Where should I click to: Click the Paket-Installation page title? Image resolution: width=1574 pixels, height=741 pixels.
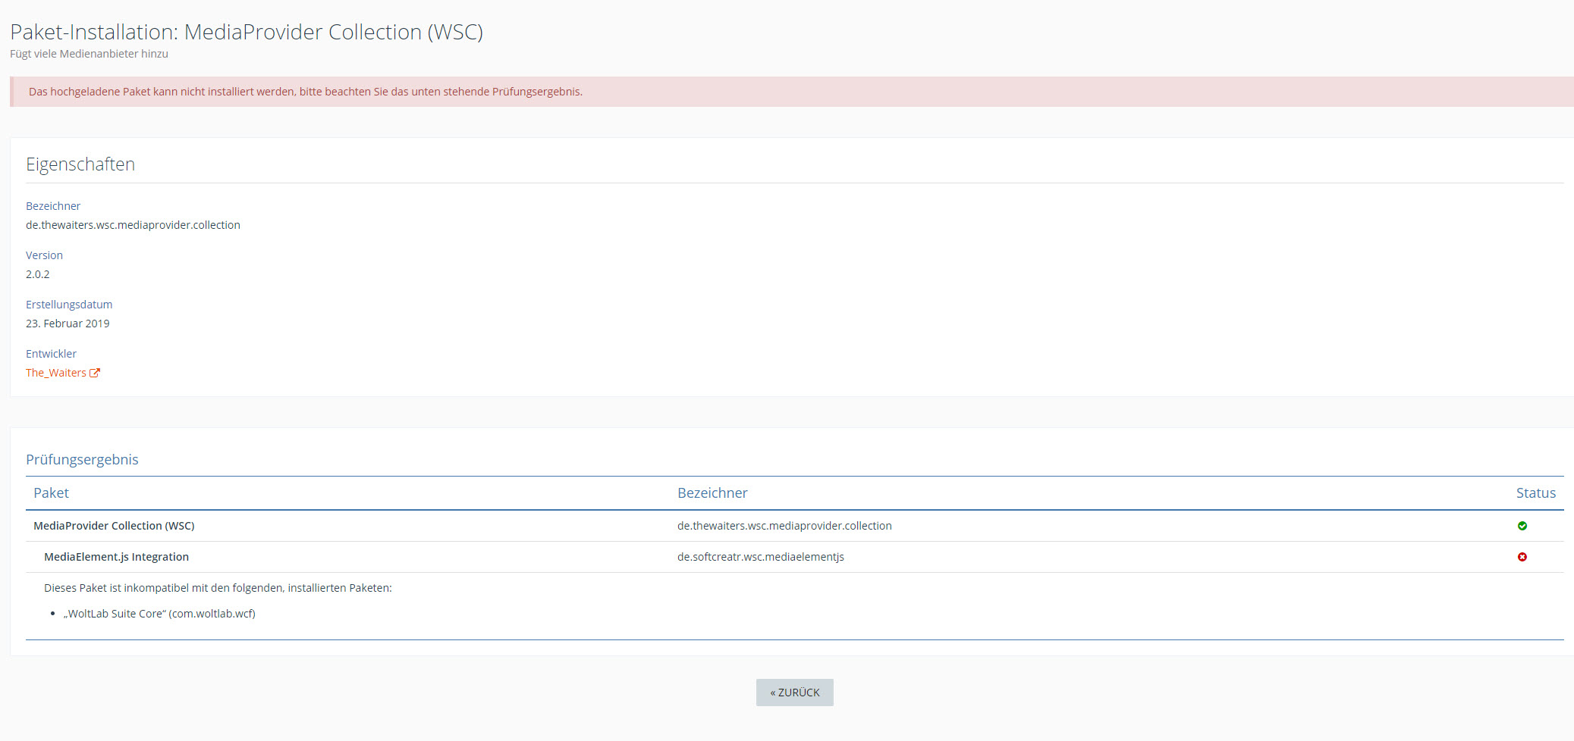pos(247,32)
